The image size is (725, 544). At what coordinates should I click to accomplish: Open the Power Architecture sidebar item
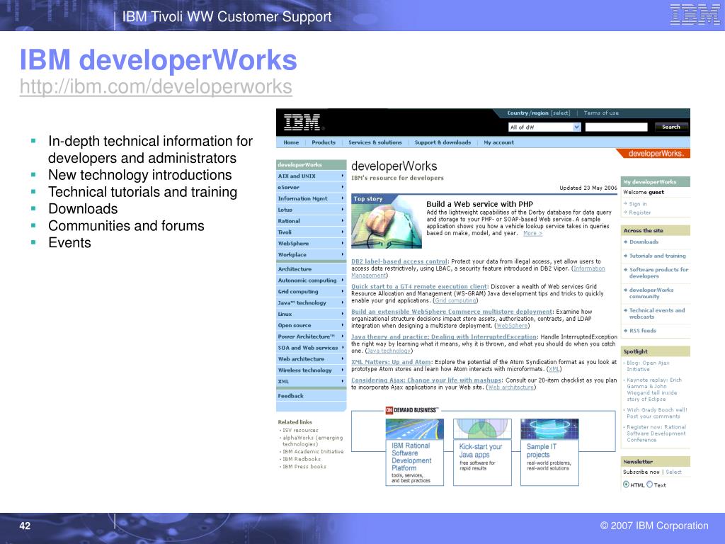(312, 336)
